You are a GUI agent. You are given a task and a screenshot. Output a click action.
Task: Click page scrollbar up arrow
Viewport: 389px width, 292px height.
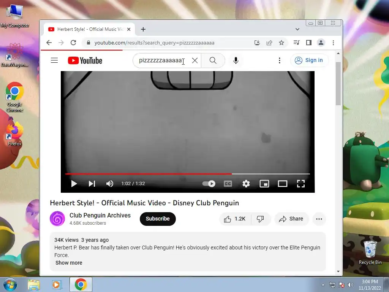pyautogui.click(x=338, y=53)
